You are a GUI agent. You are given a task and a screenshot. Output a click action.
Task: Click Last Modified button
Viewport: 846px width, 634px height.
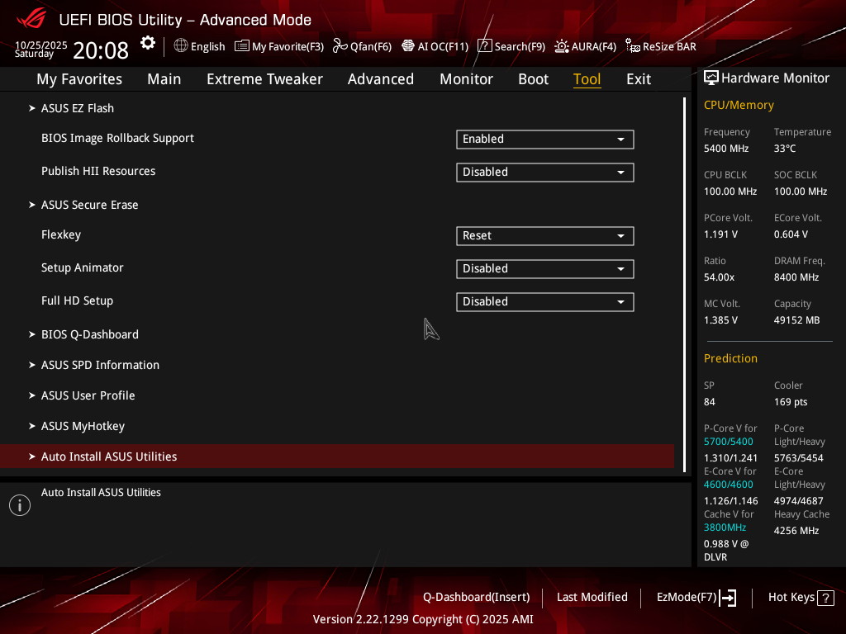[592, 598]
